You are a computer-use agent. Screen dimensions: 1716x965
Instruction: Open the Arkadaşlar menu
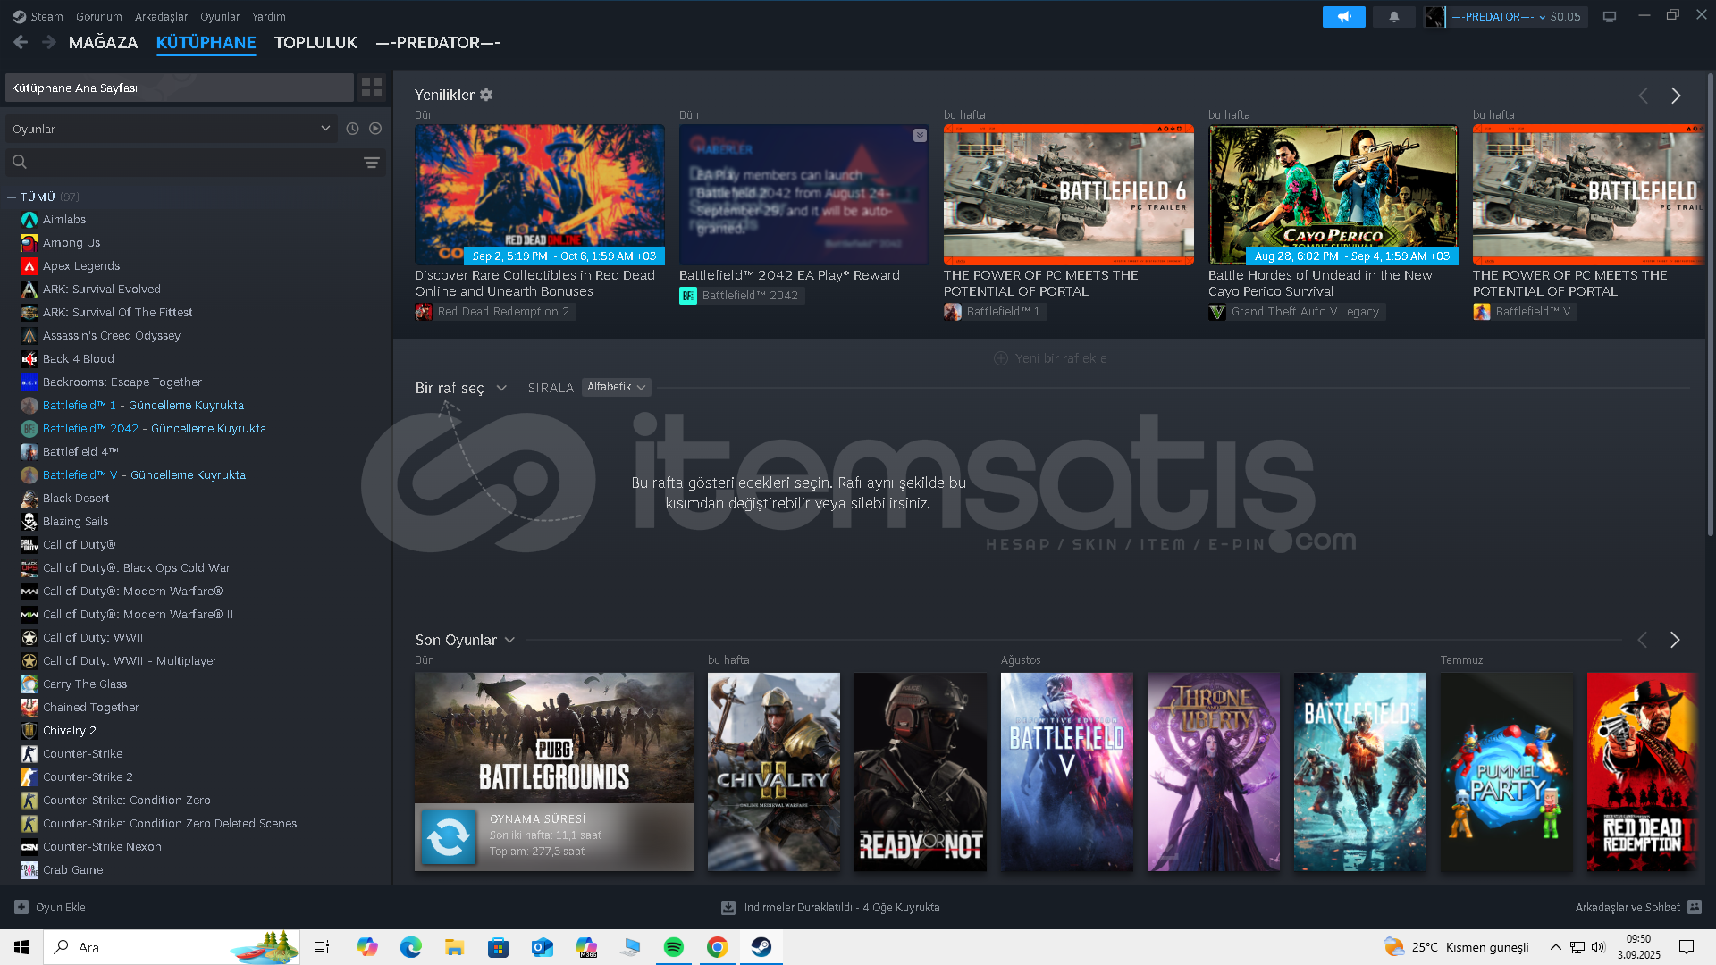click(x=161, y=16)
